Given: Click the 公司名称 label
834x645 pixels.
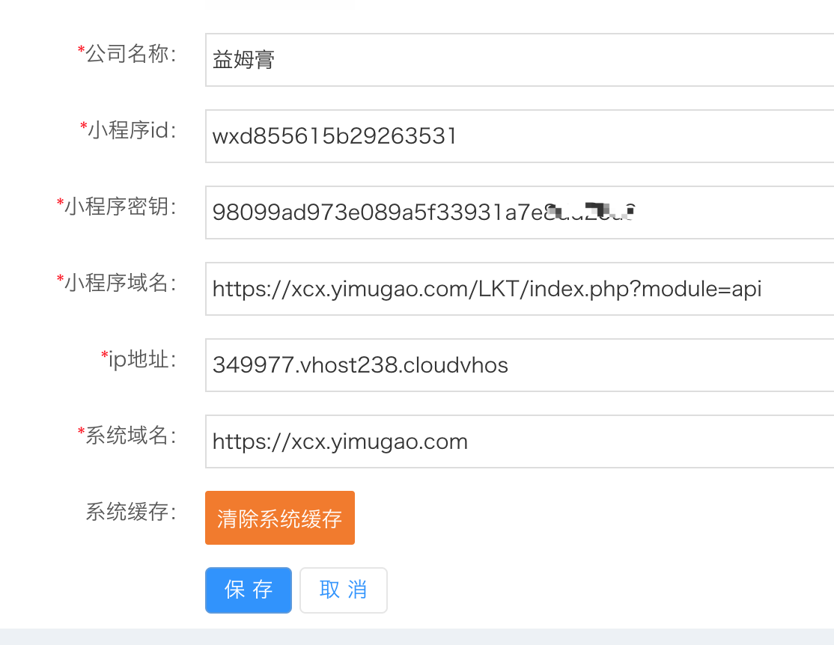Looking at the screenshot, I should coord(127,54).
